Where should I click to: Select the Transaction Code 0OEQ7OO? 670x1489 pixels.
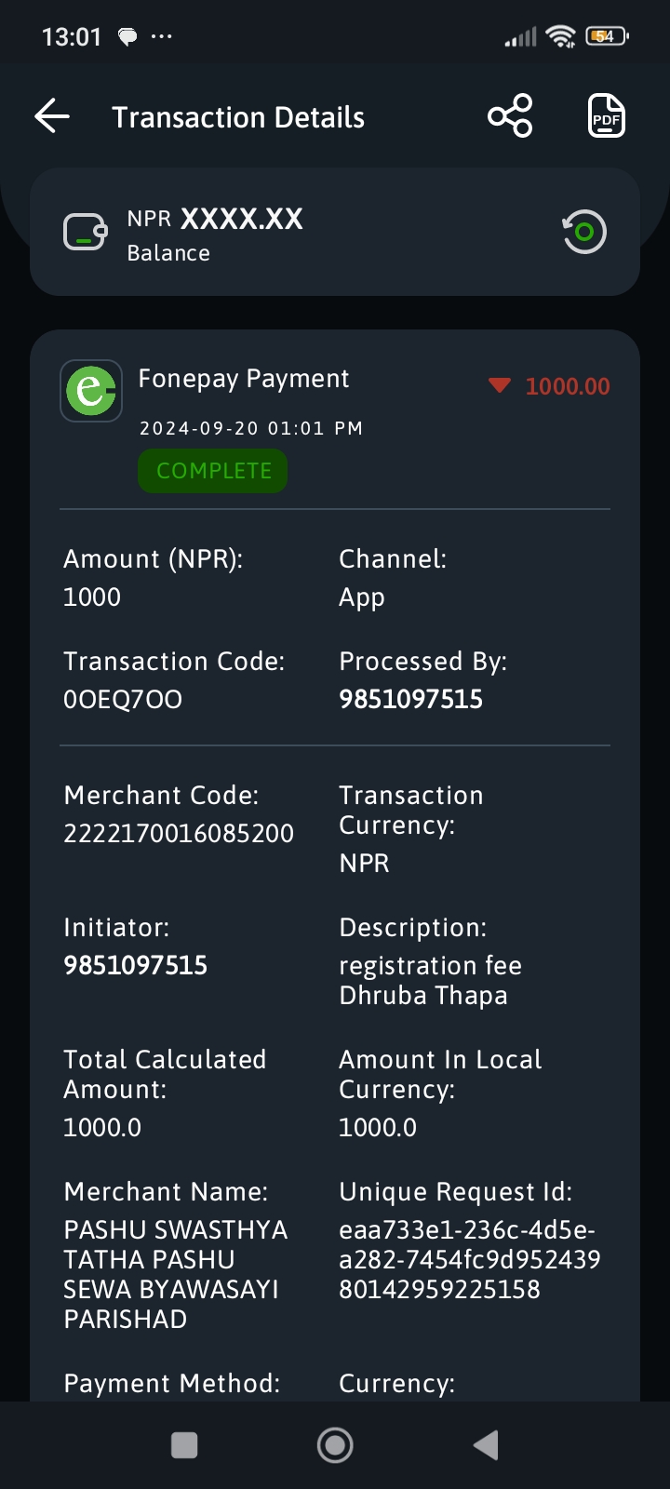coord(123,700)
